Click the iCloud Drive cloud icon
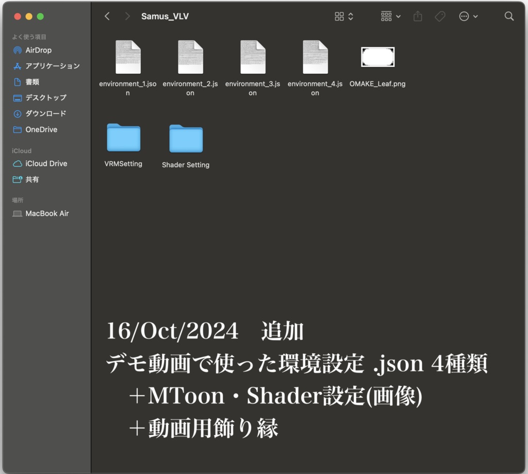Viewport: 528px width, 474px height. click(18, 163)
